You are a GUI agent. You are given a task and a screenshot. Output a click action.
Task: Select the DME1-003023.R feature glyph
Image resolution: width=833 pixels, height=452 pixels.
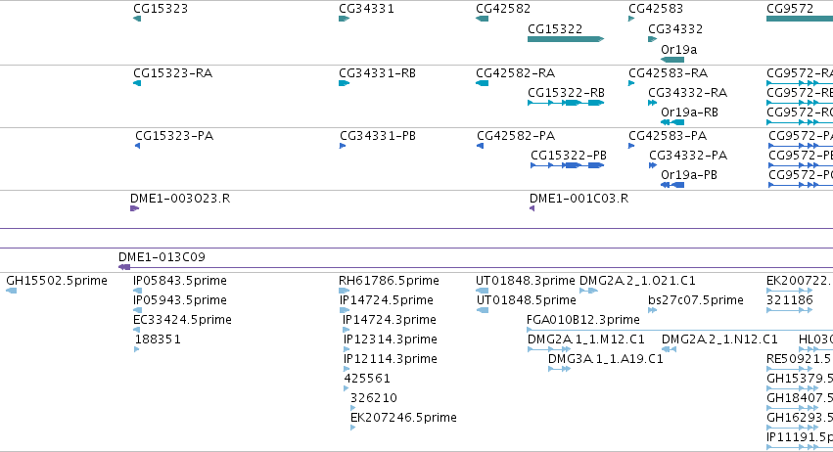point(134,208)
